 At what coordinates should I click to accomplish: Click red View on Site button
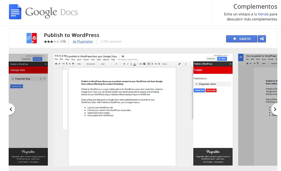pyautogui.click(x=211, y=90)
